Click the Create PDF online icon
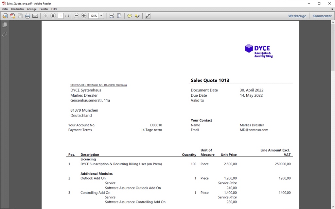This screenshot has height=209, width=335. (x=5, y=16)
